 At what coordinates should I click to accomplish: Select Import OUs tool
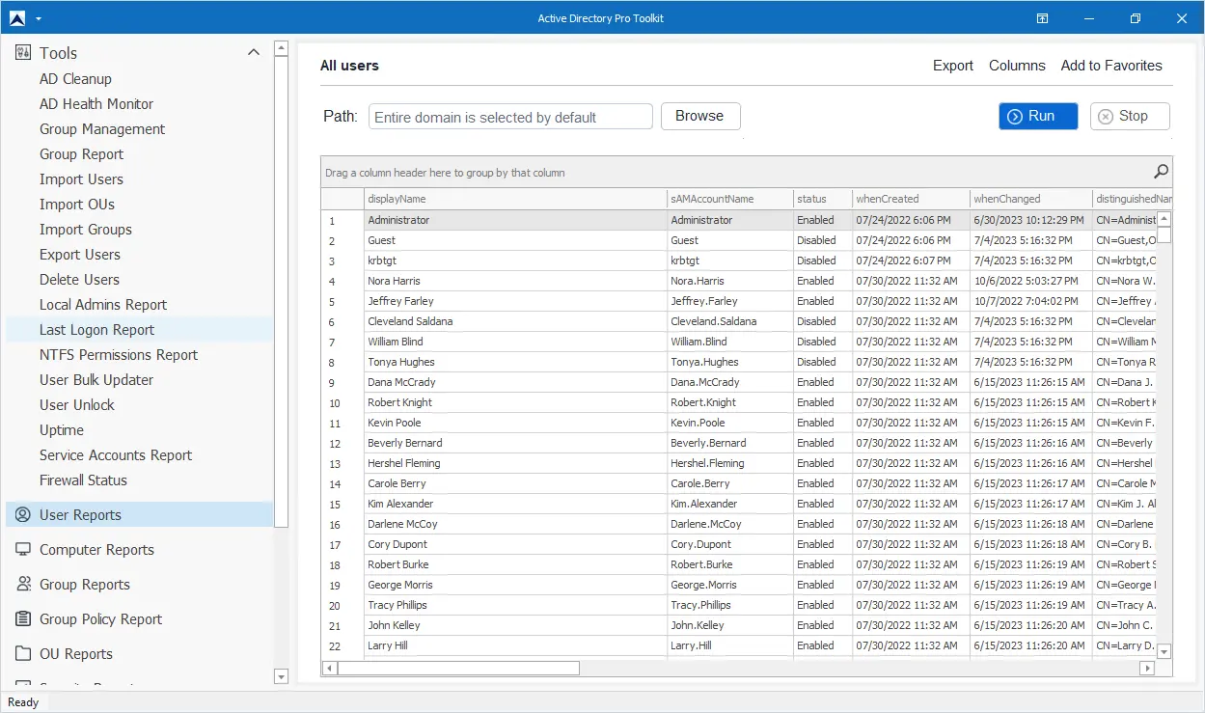[77, 205]
